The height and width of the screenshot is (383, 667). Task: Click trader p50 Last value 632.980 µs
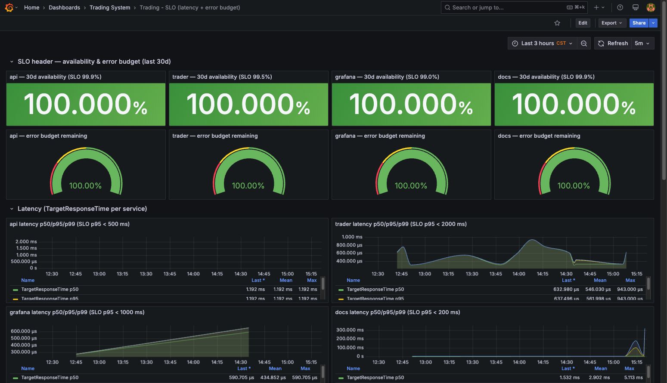click(x=566, y=289)
